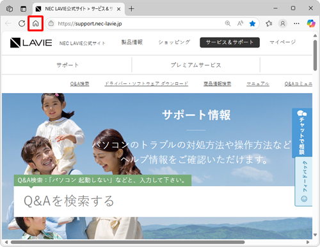Open Settings and more ellipsis menu

coord(296,24)
